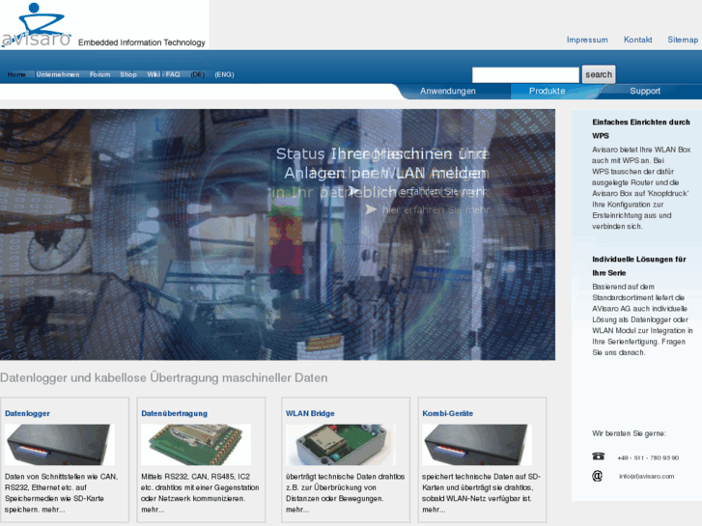Click the WLAN Bridge enclosure image
This screenshot has width=702, height=526.
(x=341, y=445)
